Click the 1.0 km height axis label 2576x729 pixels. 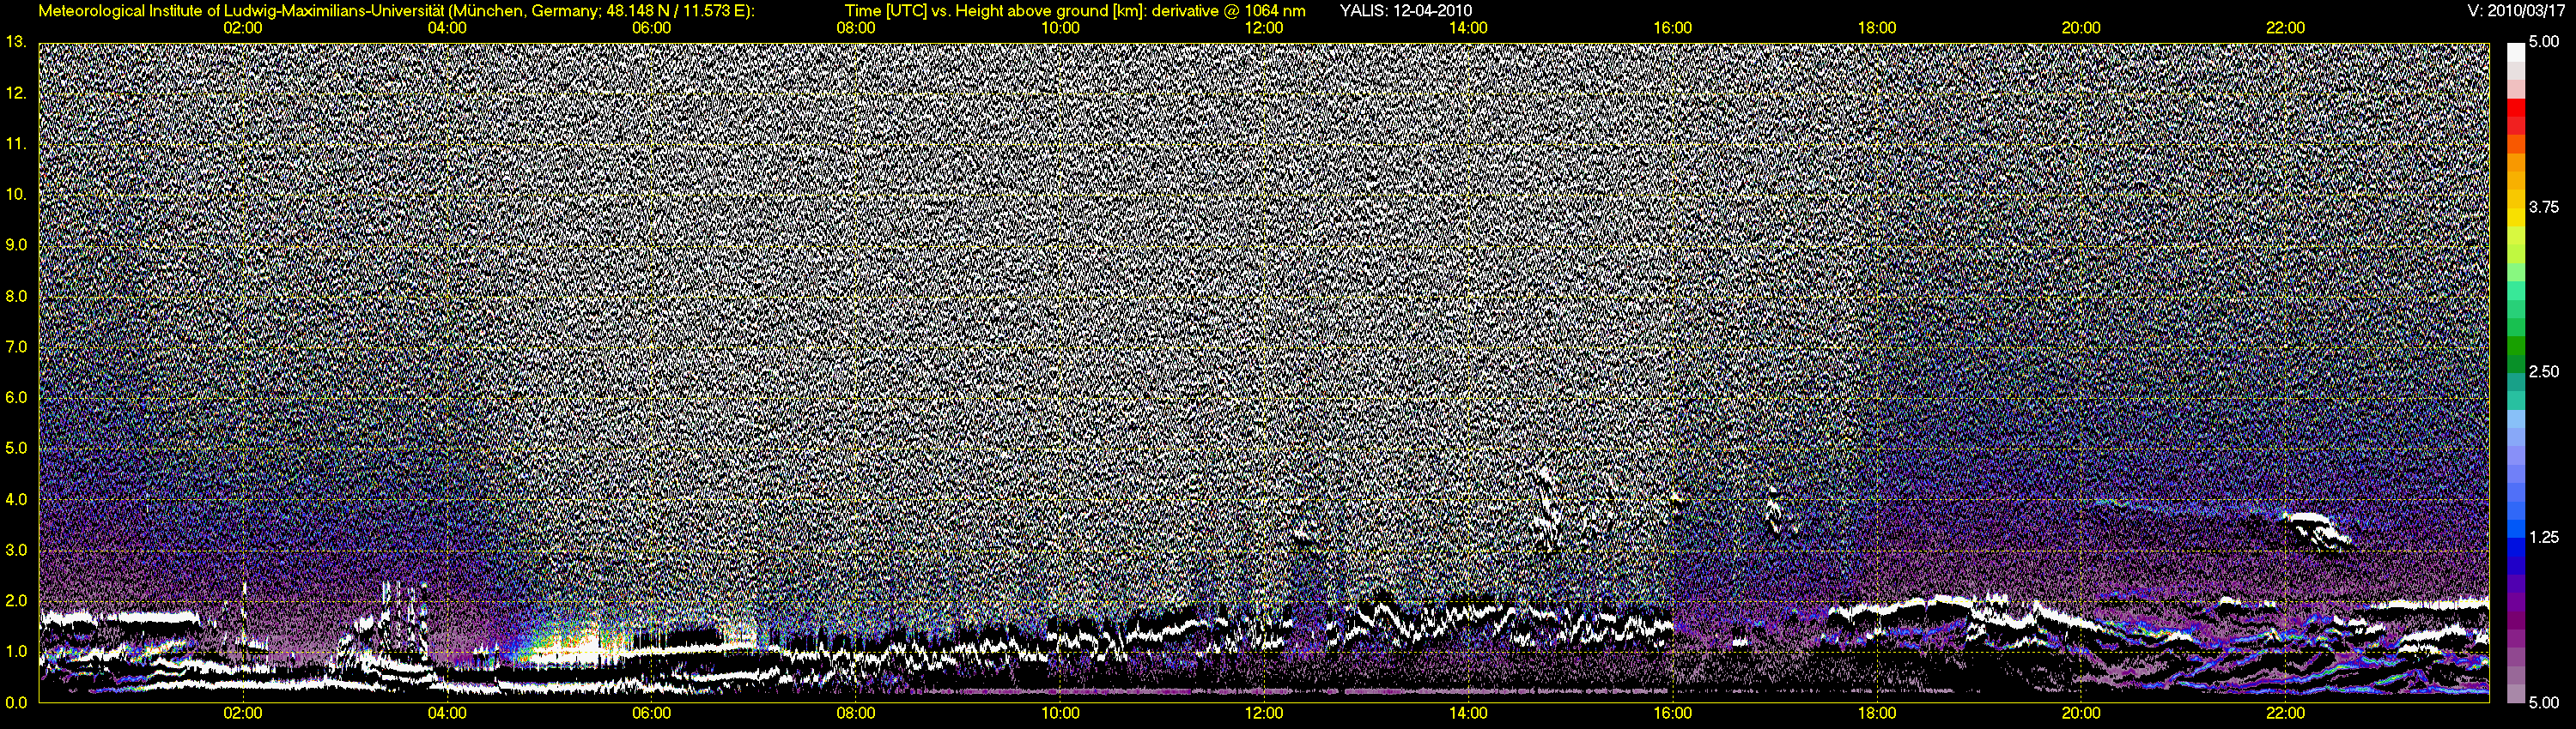16,651
